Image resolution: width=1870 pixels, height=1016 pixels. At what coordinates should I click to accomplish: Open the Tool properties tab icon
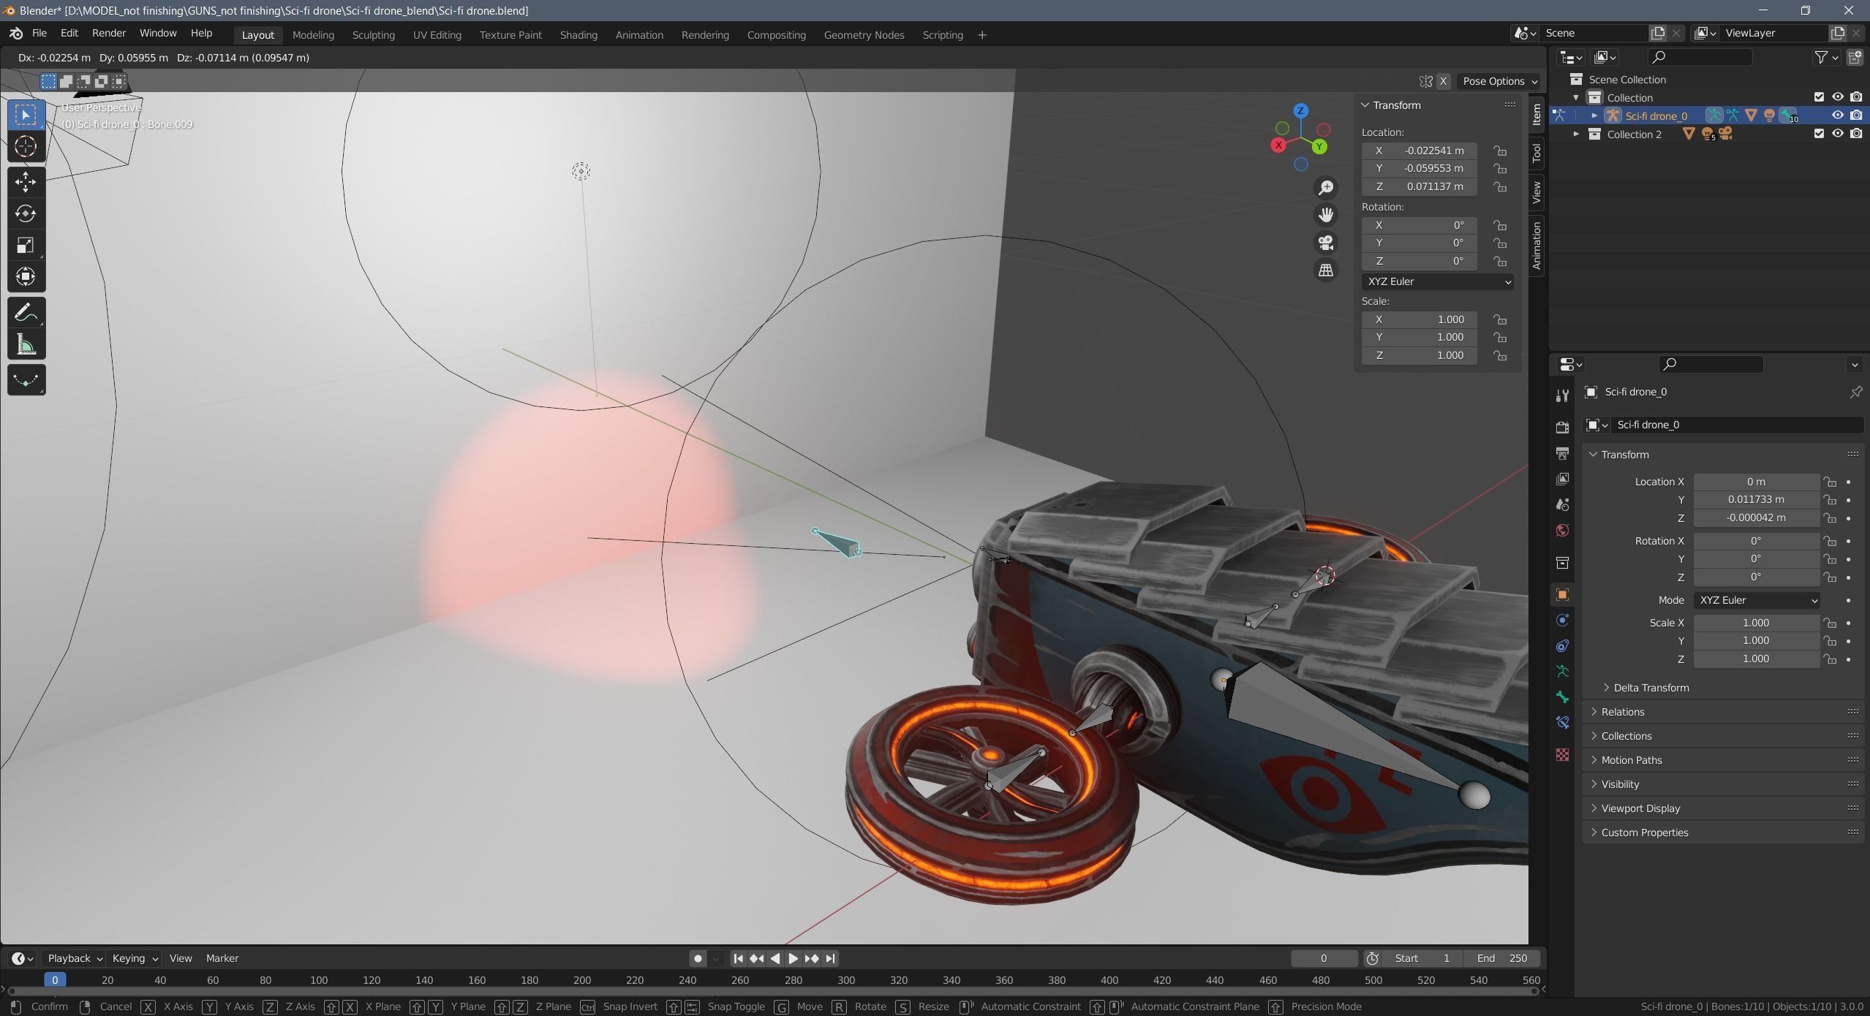(1563, 395)
